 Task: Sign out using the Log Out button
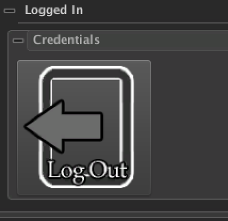pyautogui.click(x=84, y=128)
